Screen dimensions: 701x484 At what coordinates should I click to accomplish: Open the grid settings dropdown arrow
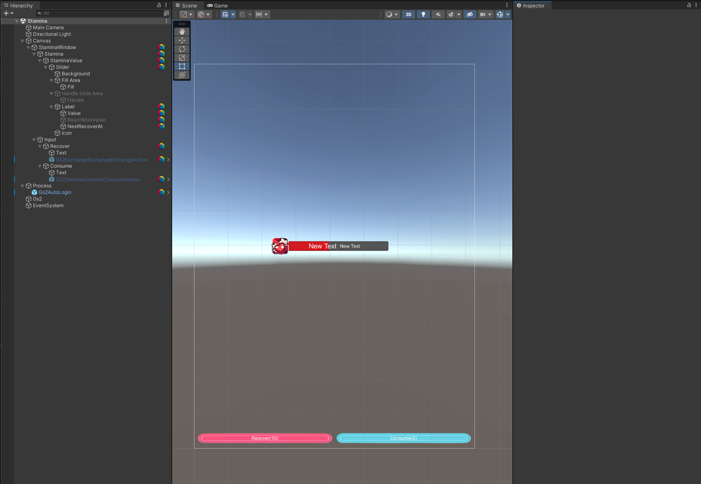coord(233,14)
